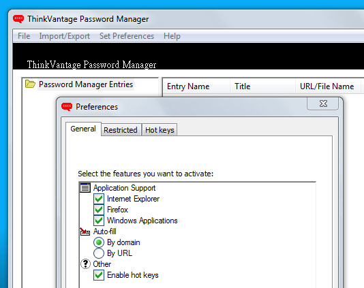The image size is (364, 288).
Task: Click the ThinkVantage Password Manager title bar icon
Action: point(18,19)
